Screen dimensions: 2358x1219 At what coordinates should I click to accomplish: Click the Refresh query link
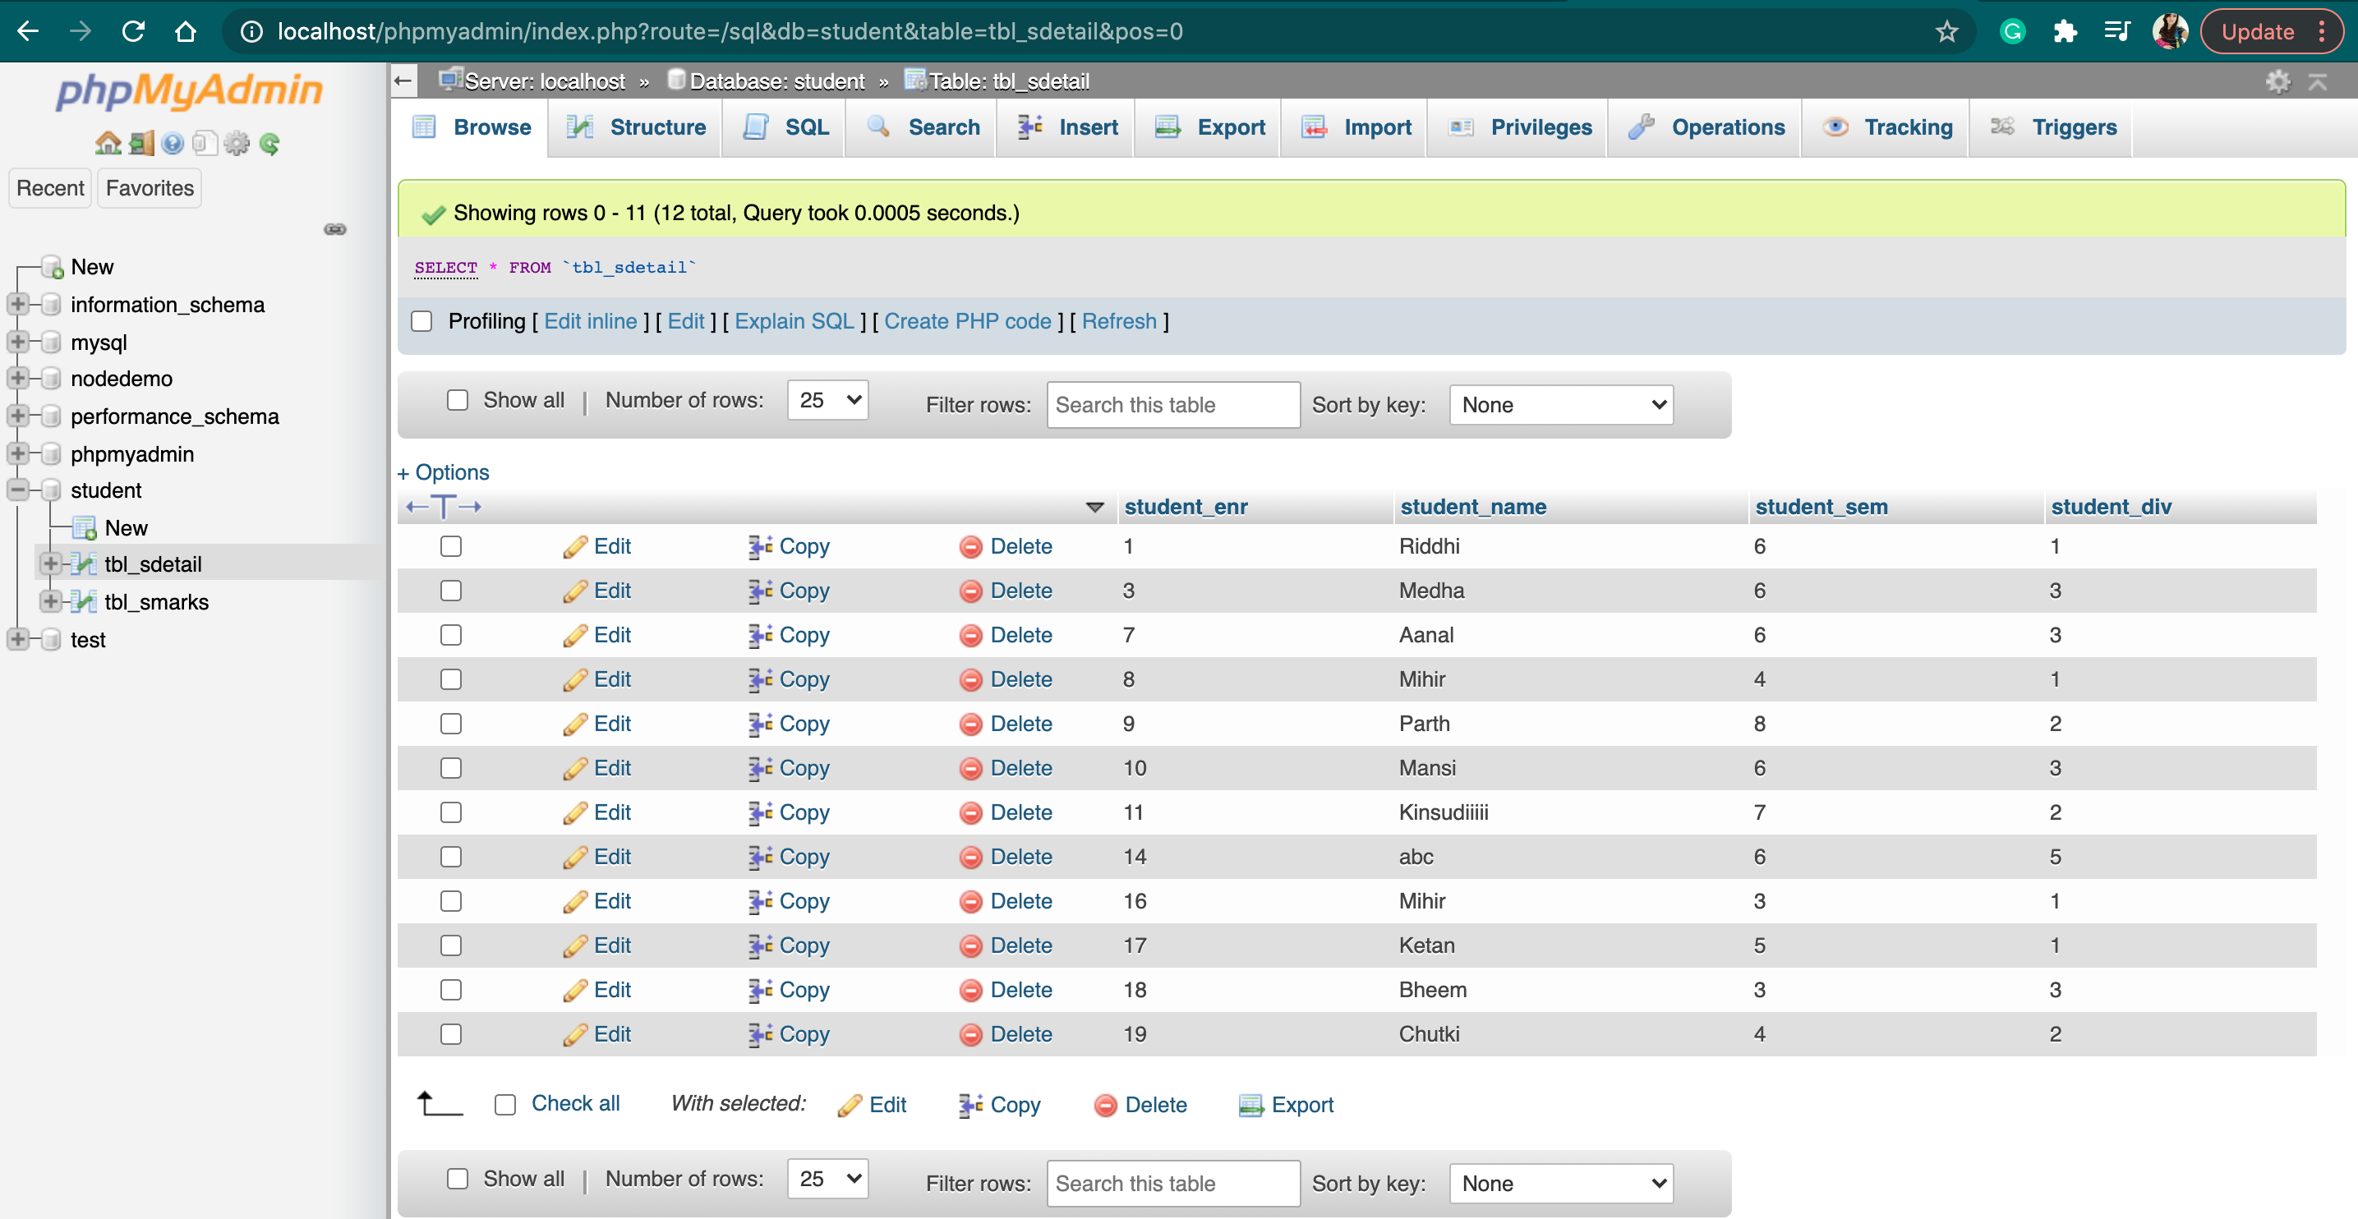1118,322
